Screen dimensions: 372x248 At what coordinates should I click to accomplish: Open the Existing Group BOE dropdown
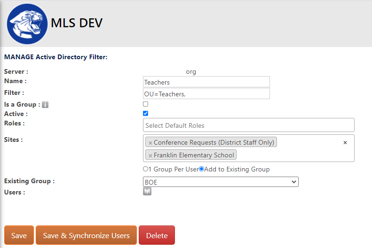point(221,182)
